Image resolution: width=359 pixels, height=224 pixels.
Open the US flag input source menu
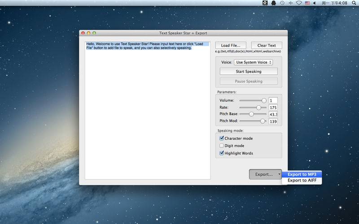[307, 3]
